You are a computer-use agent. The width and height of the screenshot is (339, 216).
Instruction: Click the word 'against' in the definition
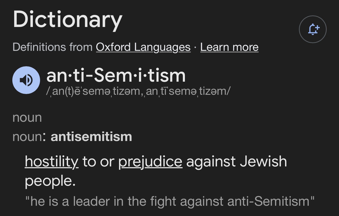tap(211, 162)
